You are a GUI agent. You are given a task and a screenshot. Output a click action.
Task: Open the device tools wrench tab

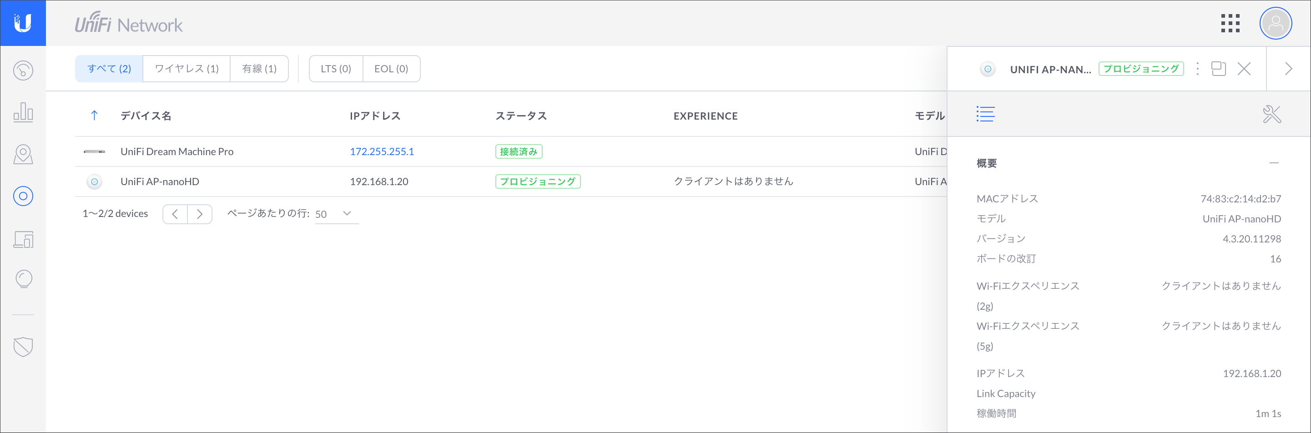(x=1271, y=114)
